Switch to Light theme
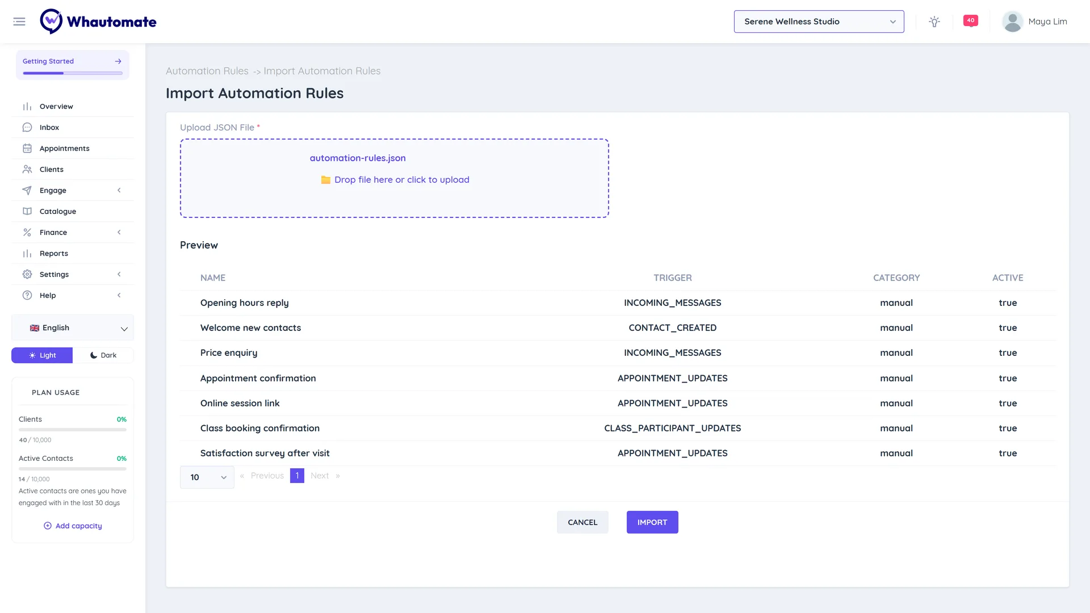 (x=42, y=355)
